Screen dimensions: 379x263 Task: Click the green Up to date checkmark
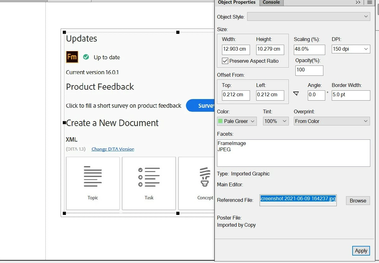pos(86,57)
